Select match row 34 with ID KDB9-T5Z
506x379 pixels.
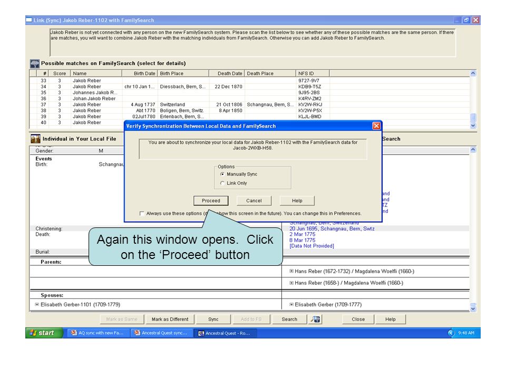pos(249,87)
